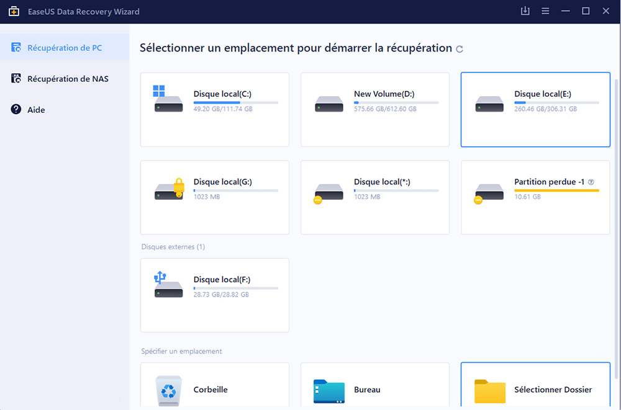The image size is (621, 410).
Task: Click the 1023 MB size under Disque local(*:)
Action: point(367,197)
